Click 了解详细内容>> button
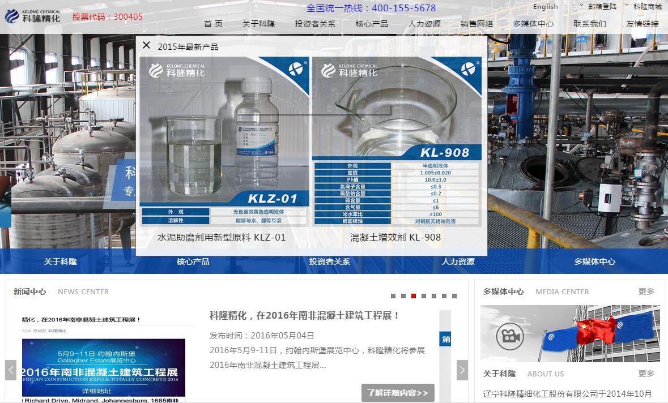This screenshot has width=668, height=403. coord(398,393)
